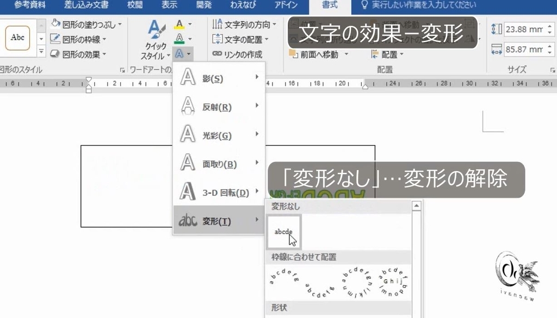Viewport: 557px width, 318px height.
Task: Open the 反射(R) reflection submenu
Action: tap(219, 106)
